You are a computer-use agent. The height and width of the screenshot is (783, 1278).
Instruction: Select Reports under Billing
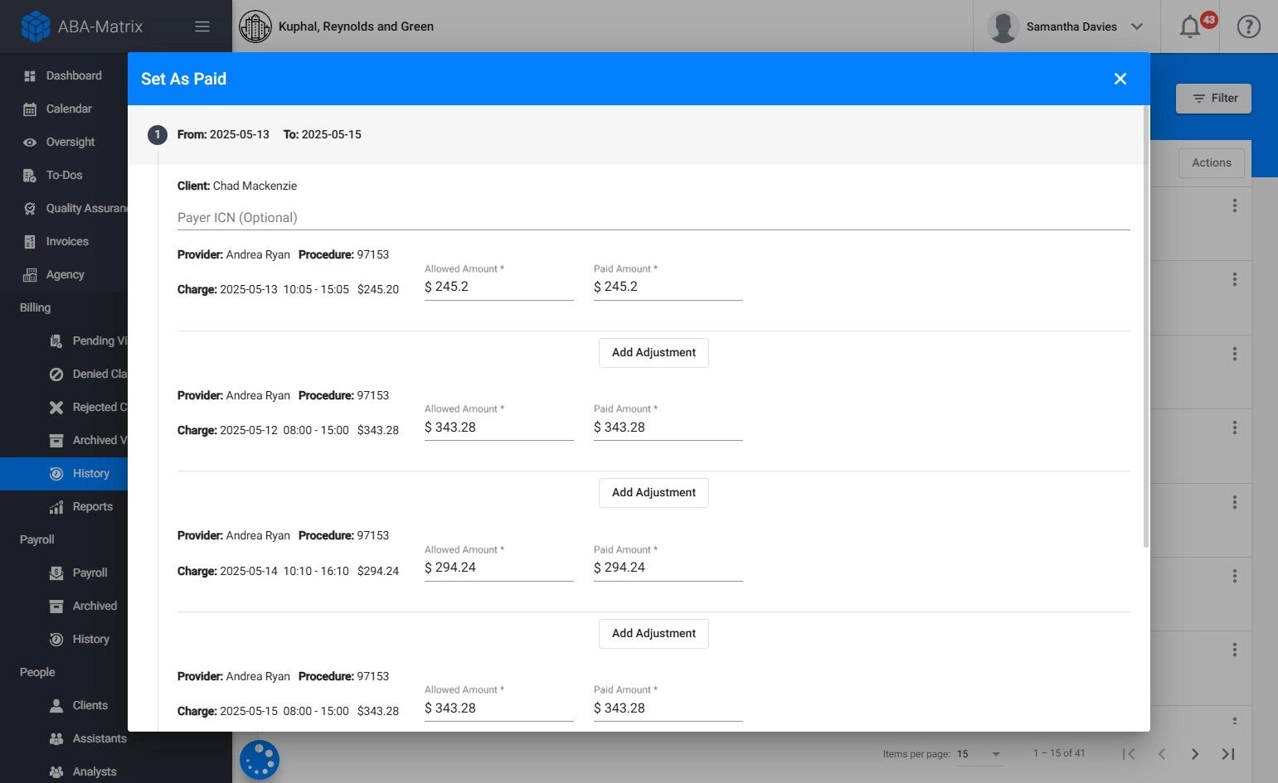(93, 506)
